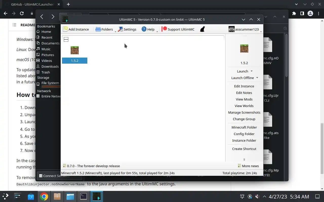Click the More news button
This screenshot has width=324, height=202.
click(248, 166)
